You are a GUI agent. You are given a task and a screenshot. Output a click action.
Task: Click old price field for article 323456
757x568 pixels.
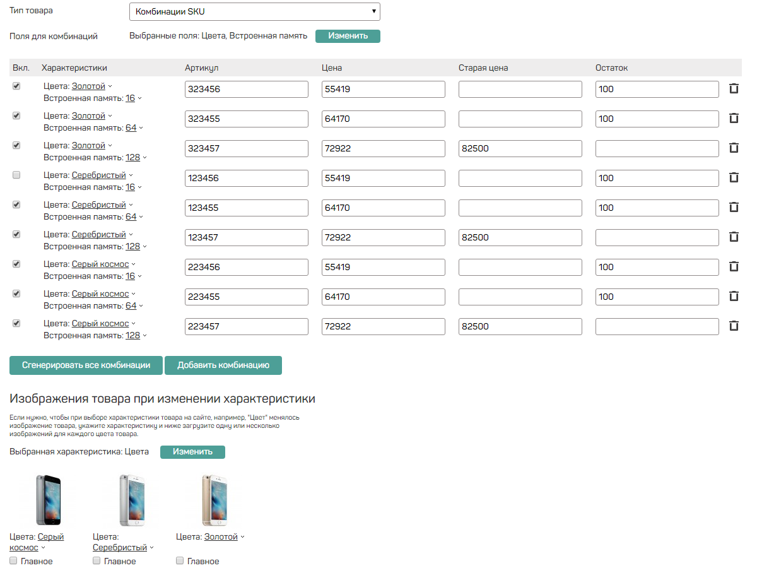coord(520,89)
